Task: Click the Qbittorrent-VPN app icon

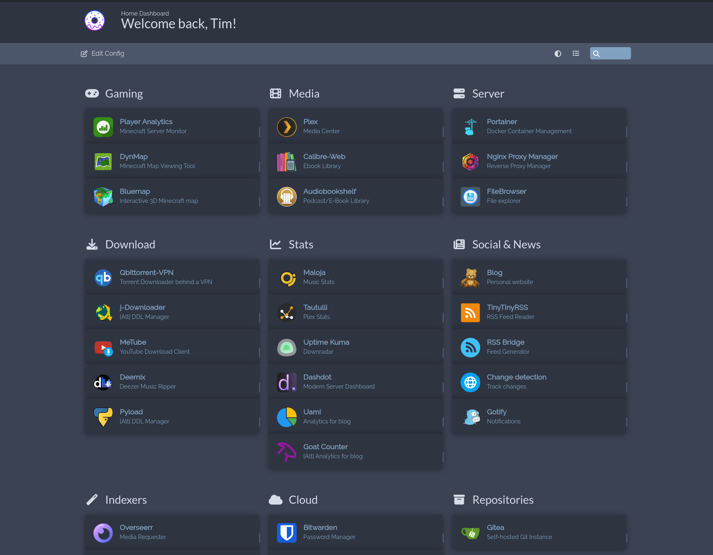Action: click(103, 277)
